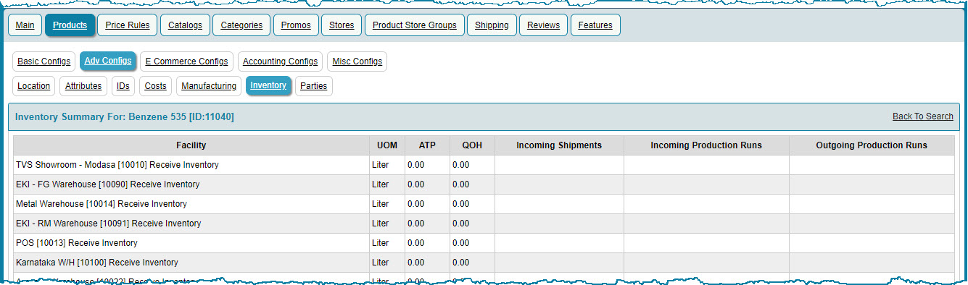Image resolution: width=968 pixels, height=285 pixels.
Task: Click the QOH column header
Action: (x=472, y=145)
